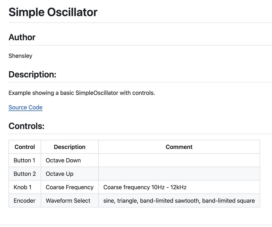Click the 10Hz - 12kHz comment cell
Screen dimensions: 272x227
coord(145,187)
